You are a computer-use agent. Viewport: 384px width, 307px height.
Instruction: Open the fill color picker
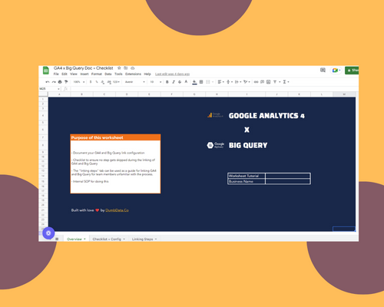click(194, 82)
